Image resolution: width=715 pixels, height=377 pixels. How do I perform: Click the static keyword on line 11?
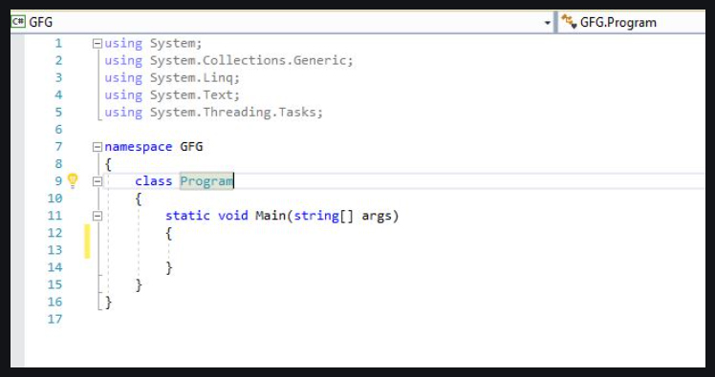point(187,216)
